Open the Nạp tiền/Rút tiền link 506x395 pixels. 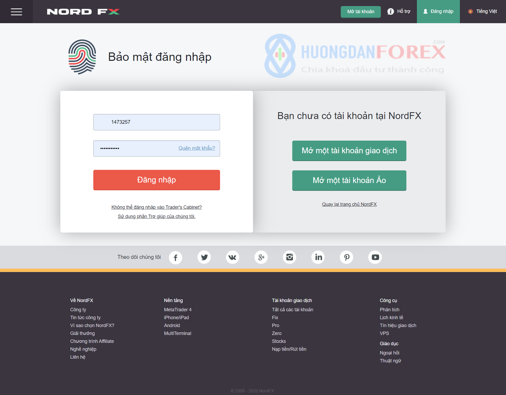289,349
